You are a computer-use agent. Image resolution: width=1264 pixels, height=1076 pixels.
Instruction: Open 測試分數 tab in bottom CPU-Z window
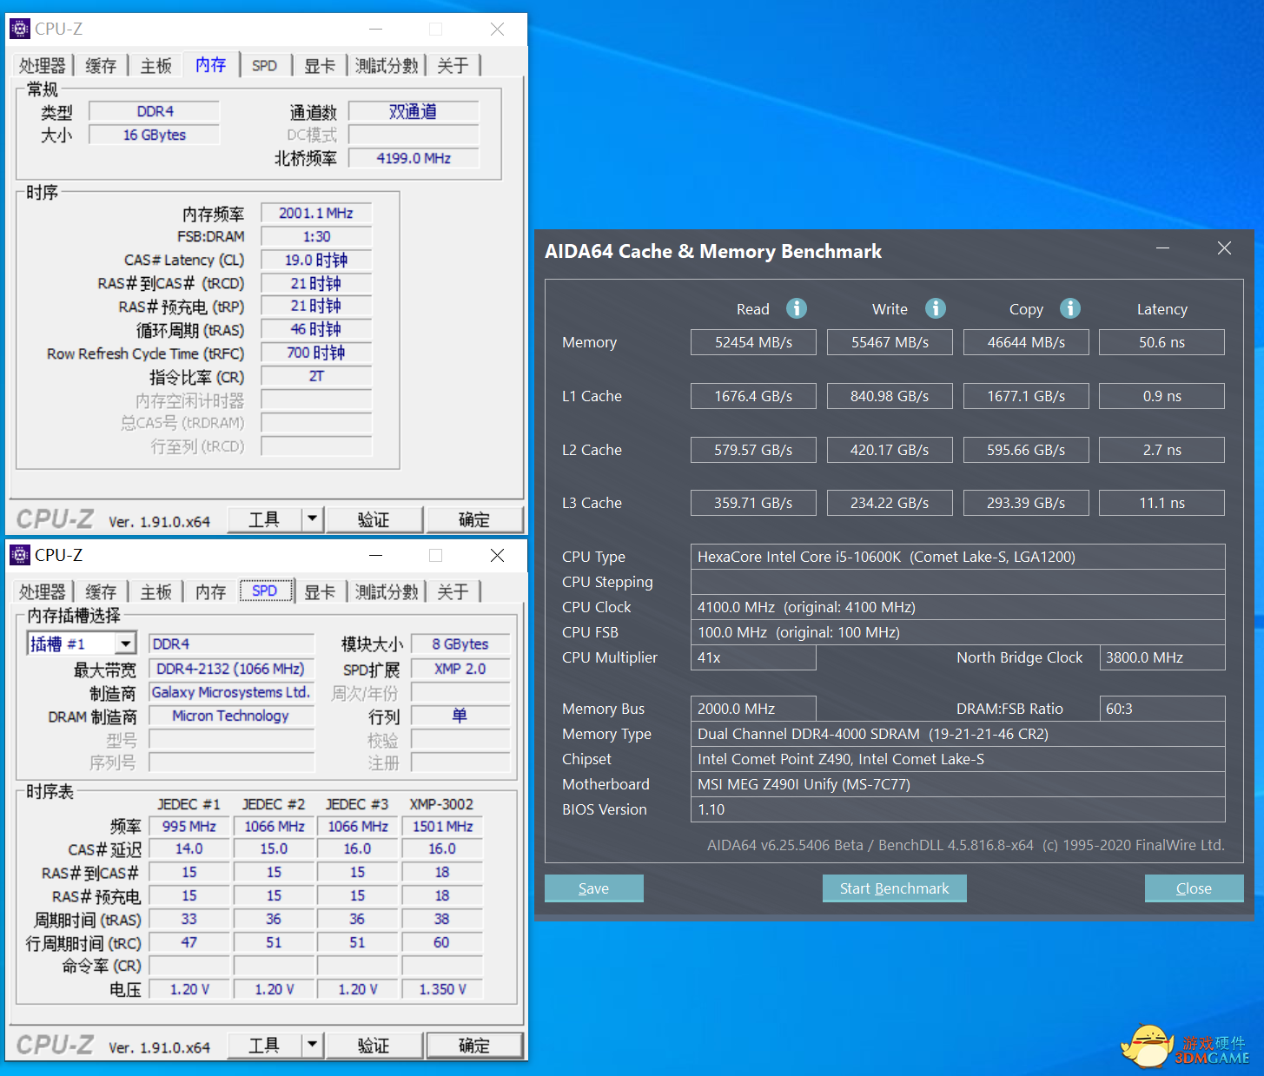[x=387, y=592]
